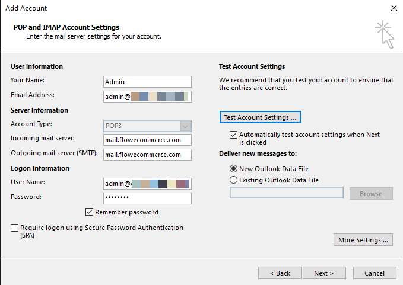This screenshot has height=285, width=403.
Task: Click the User Name input field
Action: [x=147, y=184]
